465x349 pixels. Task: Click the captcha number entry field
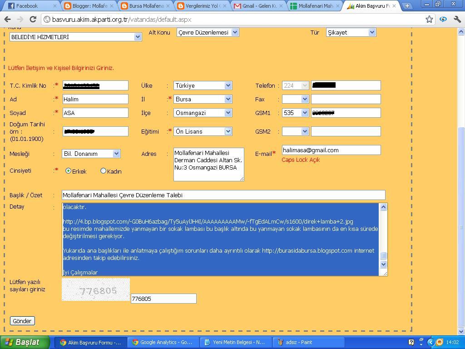click(163, 299)
